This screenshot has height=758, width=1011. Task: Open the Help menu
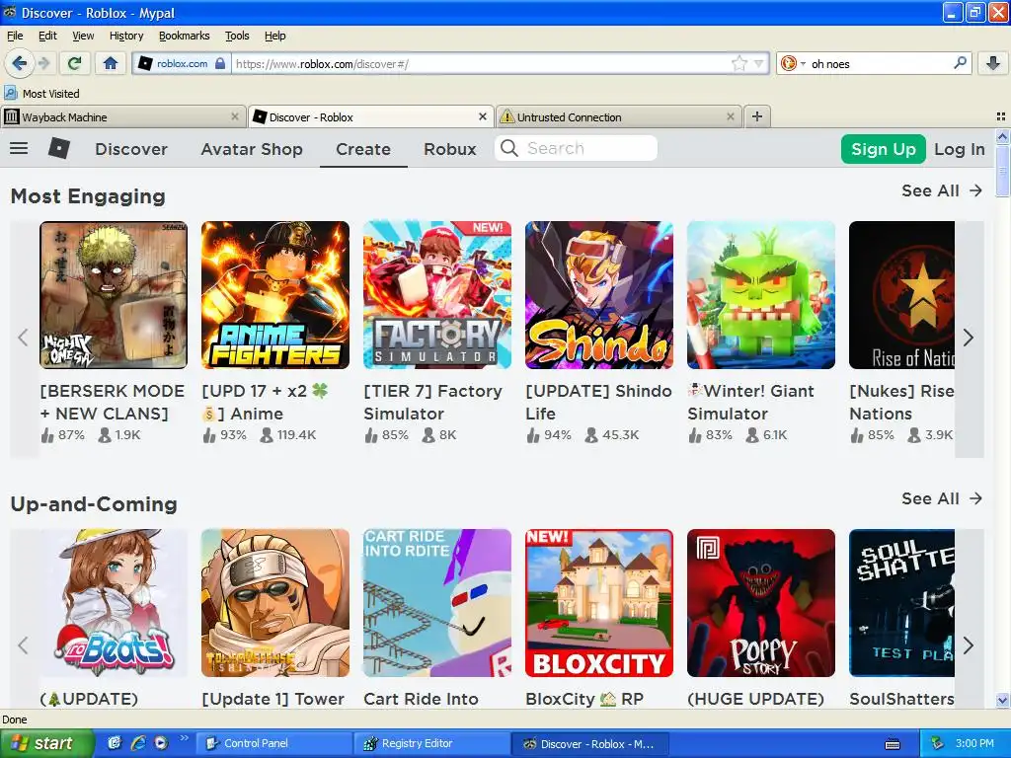pos(275,36)
